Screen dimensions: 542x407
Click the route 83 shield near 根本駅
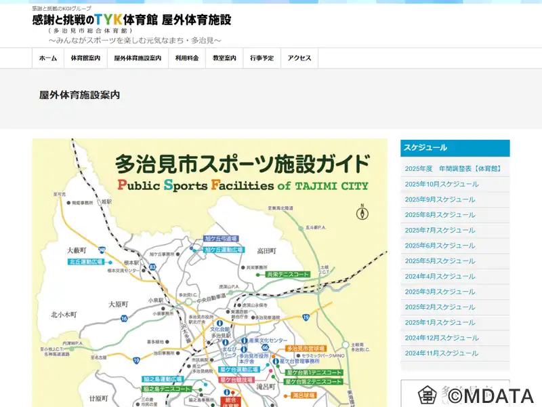pyautogui.click(x=153, y=267)
